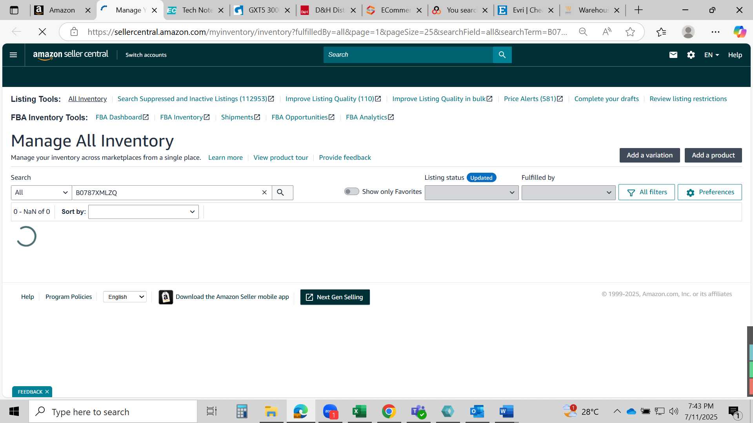Close the FEEDBACK tag

47,392
